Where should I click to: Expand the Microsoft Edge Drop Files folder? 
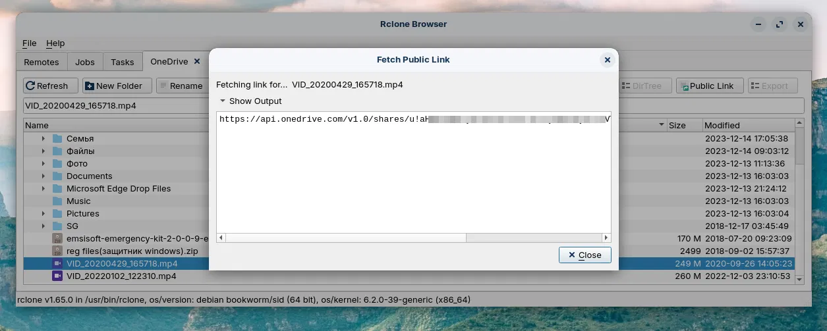(43, 189)
